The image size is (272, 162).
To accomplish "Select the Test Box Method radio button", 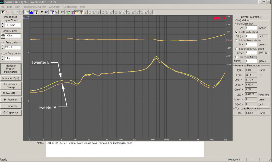I will click(x=236, y=32).
